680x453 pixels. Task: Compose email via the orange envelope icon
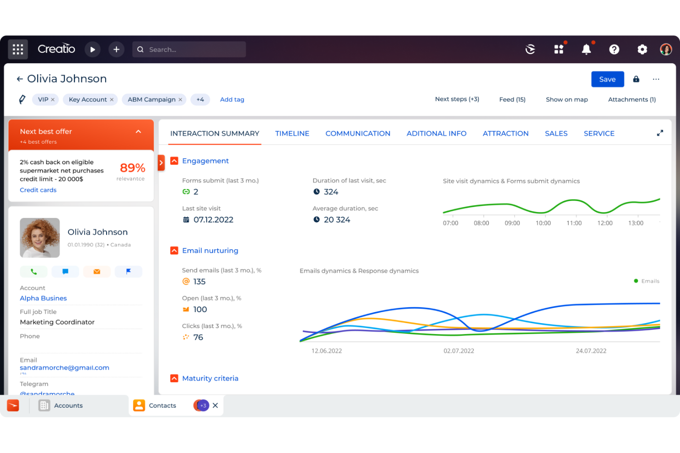[96, 271]
